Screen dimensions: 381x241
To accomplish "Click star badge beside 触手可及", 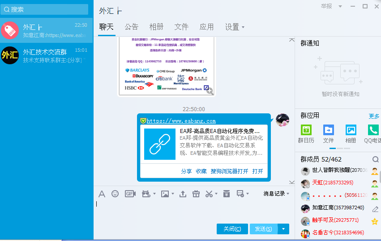I will coord(375,221).
